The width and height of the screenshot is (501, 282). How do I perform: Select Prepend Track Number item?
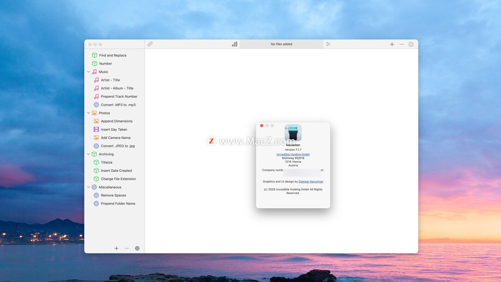(x=119, y=97)
